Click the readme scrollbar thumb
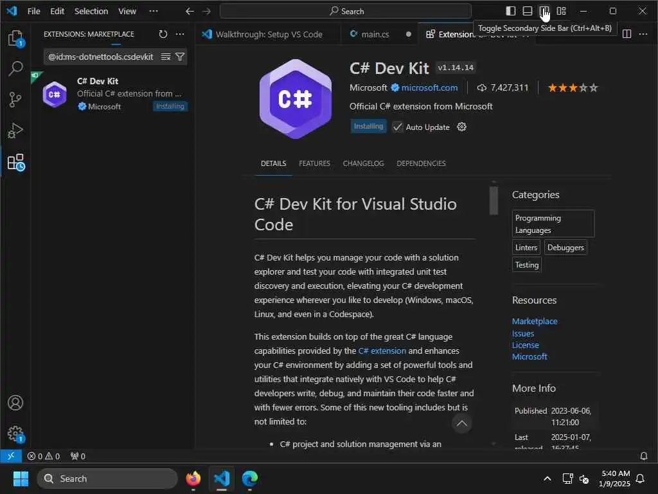 click(494, 201)
